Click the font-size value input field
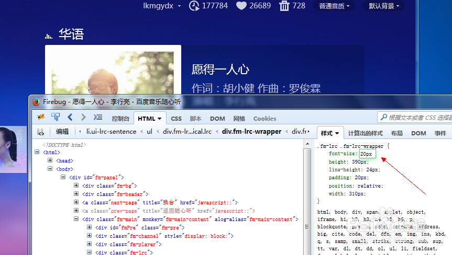Viewport: 452px width, 255px height. coord(367,154)
